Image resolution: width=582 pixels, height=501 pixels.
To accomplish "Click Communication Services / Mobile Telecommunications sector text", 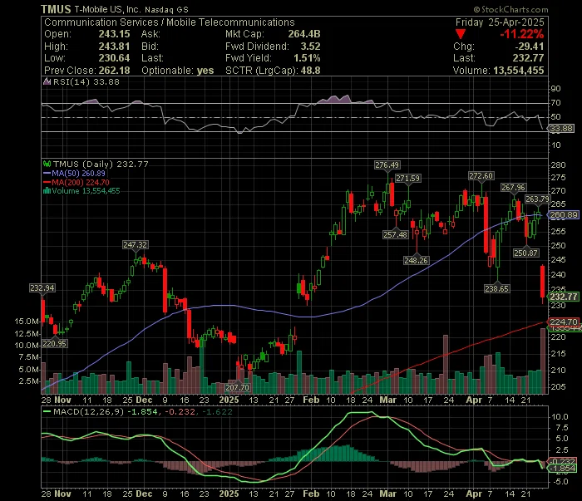I will [x=170, y=22].
